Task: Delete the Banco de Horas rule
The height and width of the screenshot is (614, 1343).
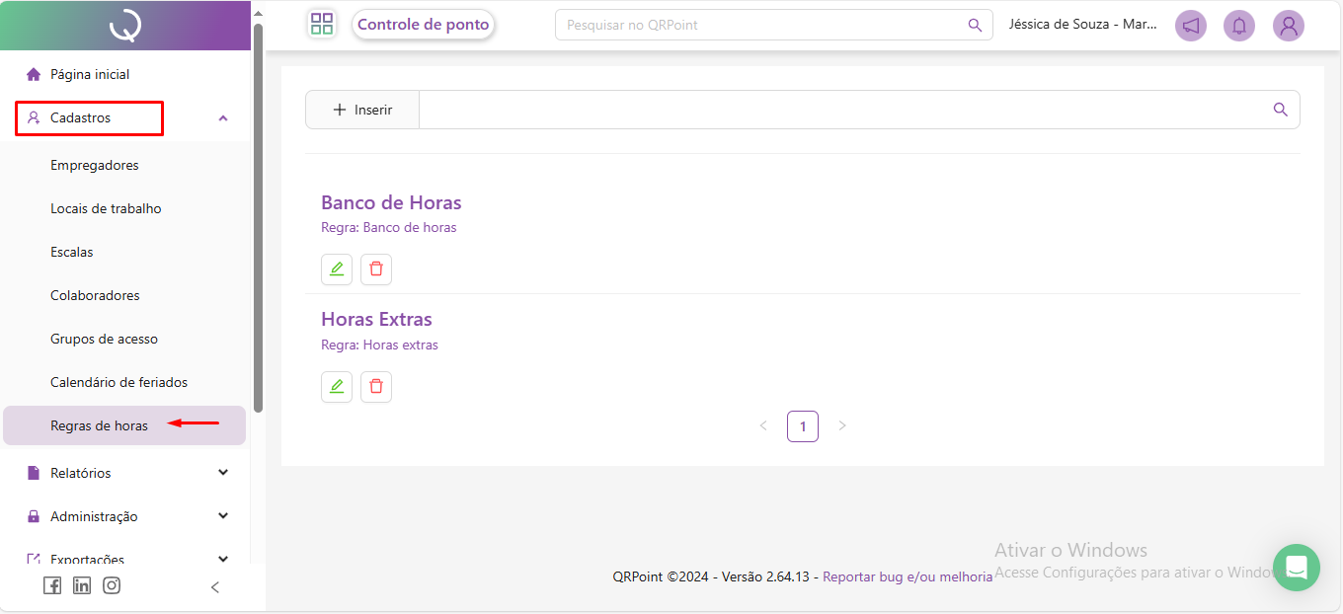Action: point(376,269)
